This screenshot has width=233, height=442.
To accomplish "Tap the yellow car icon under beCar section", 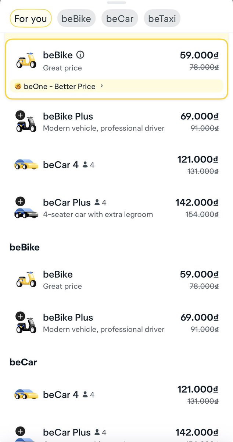I will click(x=26, y=394).
